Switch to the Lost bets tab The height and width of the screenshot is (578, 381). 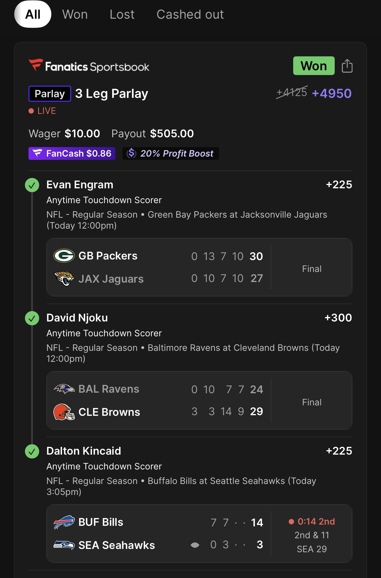(122, 14)
